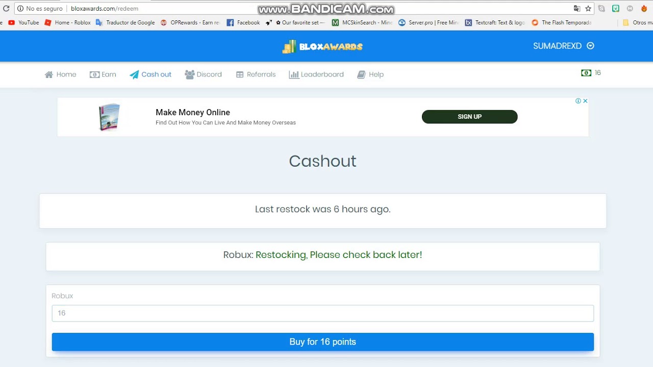The image size is (653, 367).
Task: Open the Skype browser extension icon
Action: [x=601, y=9]
